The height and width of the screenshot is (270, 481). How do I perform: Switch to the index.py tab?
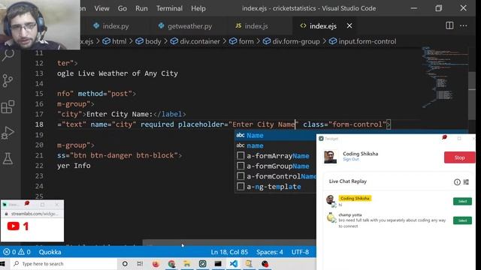click(x=111, y=26)
